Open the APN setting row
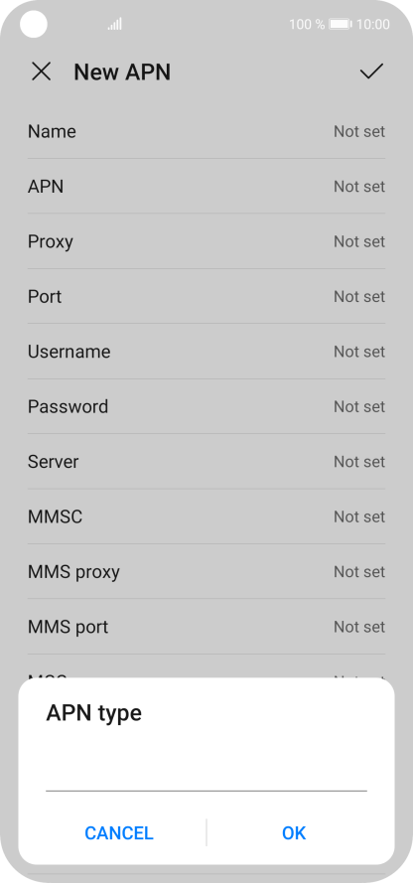Image resolution: width=413 pixels, height=883 pixels. (x=206, y=187)
